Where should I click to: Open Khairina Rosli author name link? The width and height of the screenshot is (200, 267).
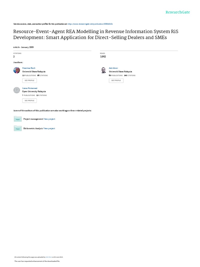(x=29, y=68)
